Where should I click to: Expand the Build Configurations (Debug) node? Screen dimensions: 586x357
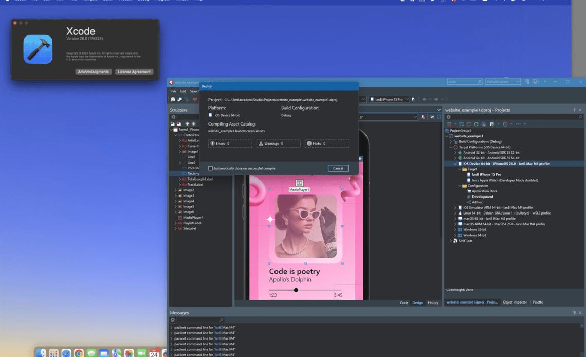click(451, 141)
